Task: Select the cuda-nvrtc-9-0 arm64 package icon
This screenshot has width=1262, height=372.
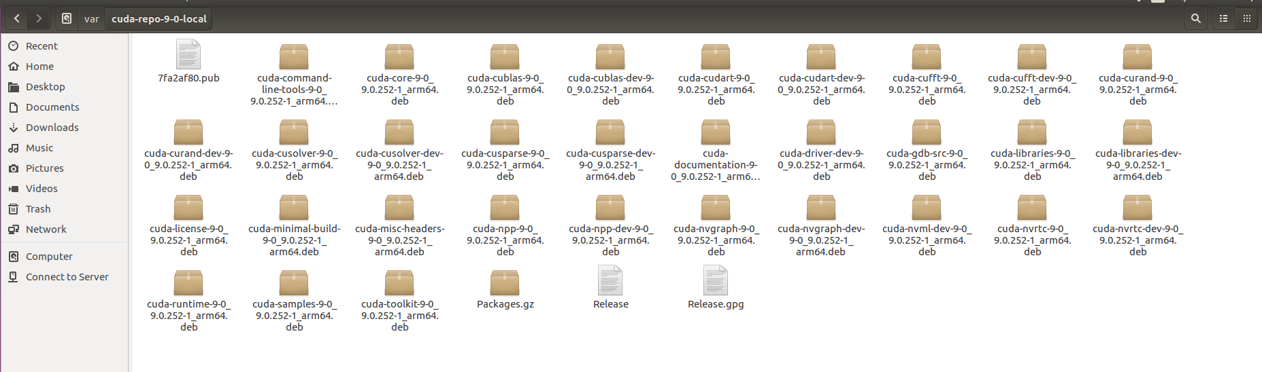Action: (1032, 207)
